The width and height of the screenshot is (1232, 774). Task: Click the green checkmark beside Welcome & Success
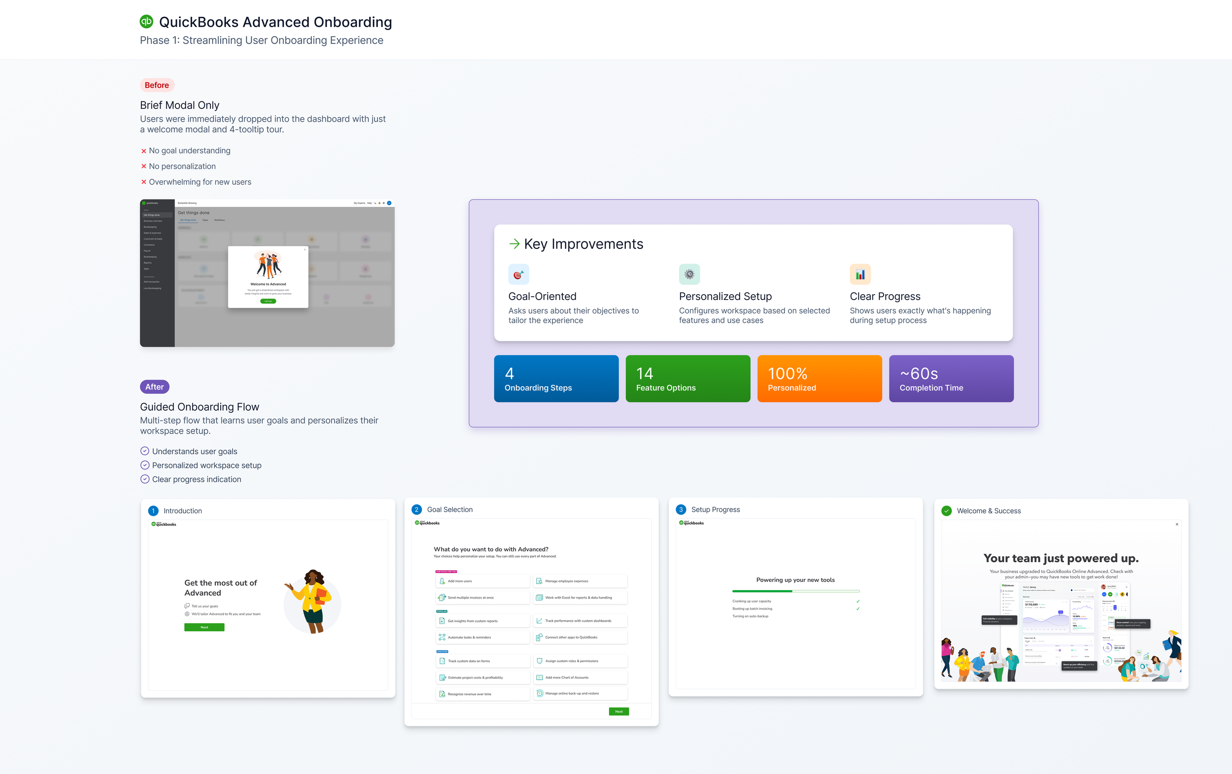946,510
